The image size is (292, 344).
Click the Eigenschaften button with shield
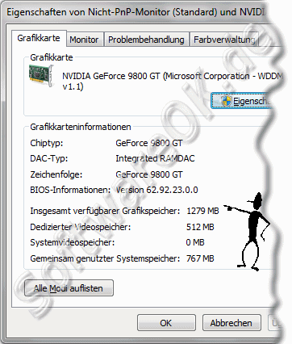[242, 101]
